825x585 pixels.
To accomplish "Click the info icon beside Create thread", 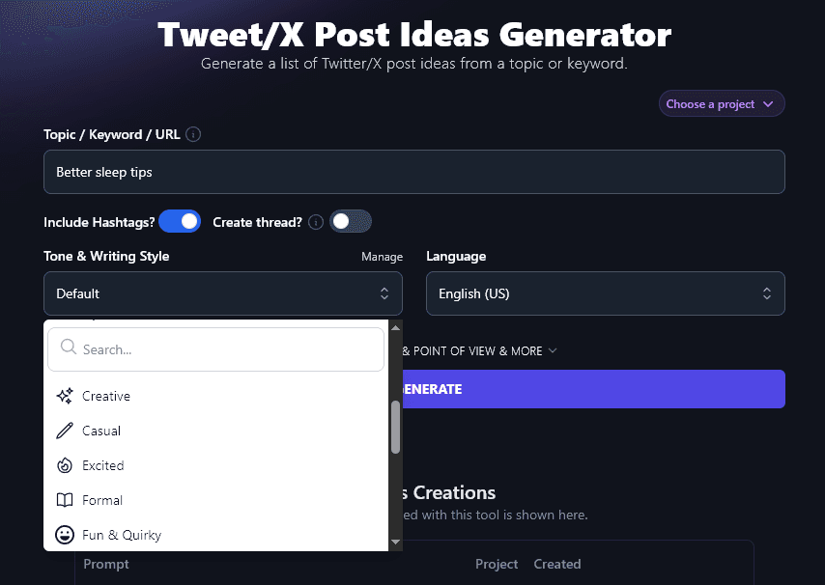I will [315, 221].
